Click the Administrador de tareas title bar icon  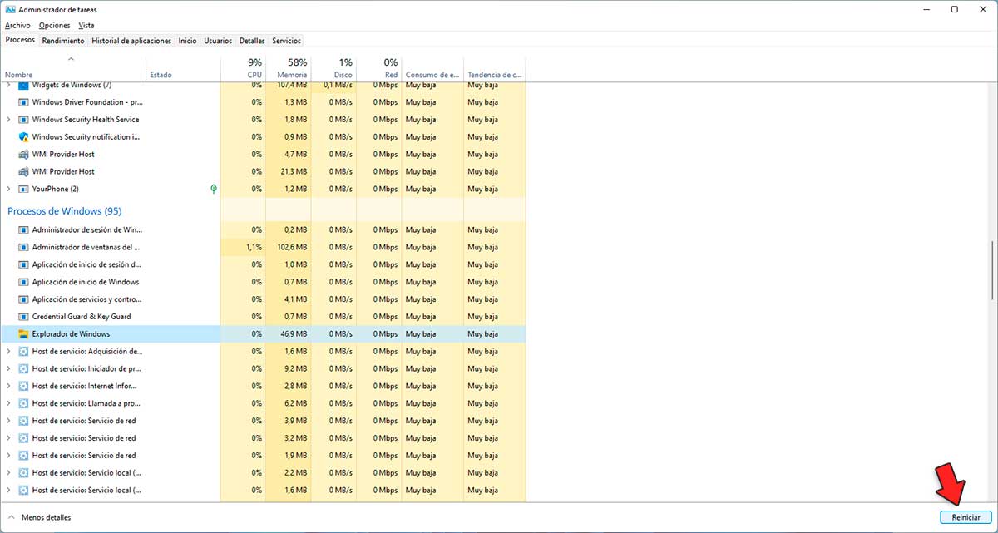(x=10, y=9)
